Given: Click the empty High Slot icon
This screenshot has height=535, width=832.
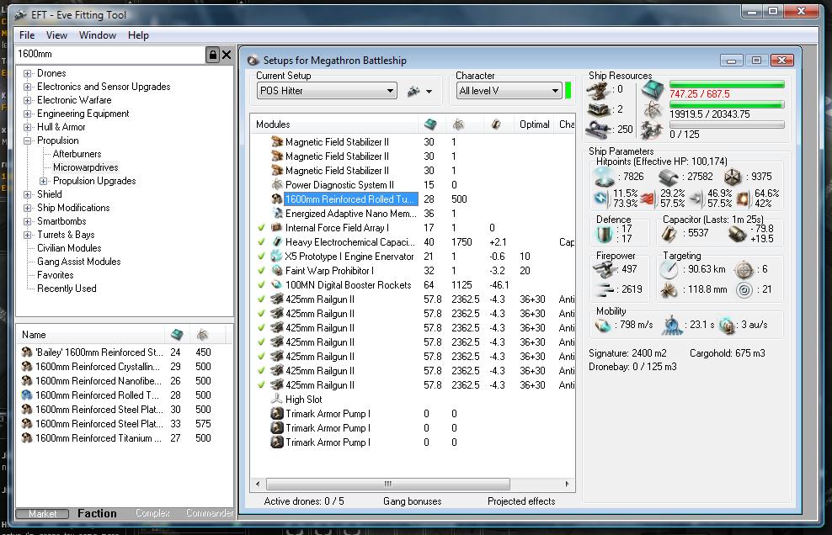Looking at the screenshot, I should 276,400.
